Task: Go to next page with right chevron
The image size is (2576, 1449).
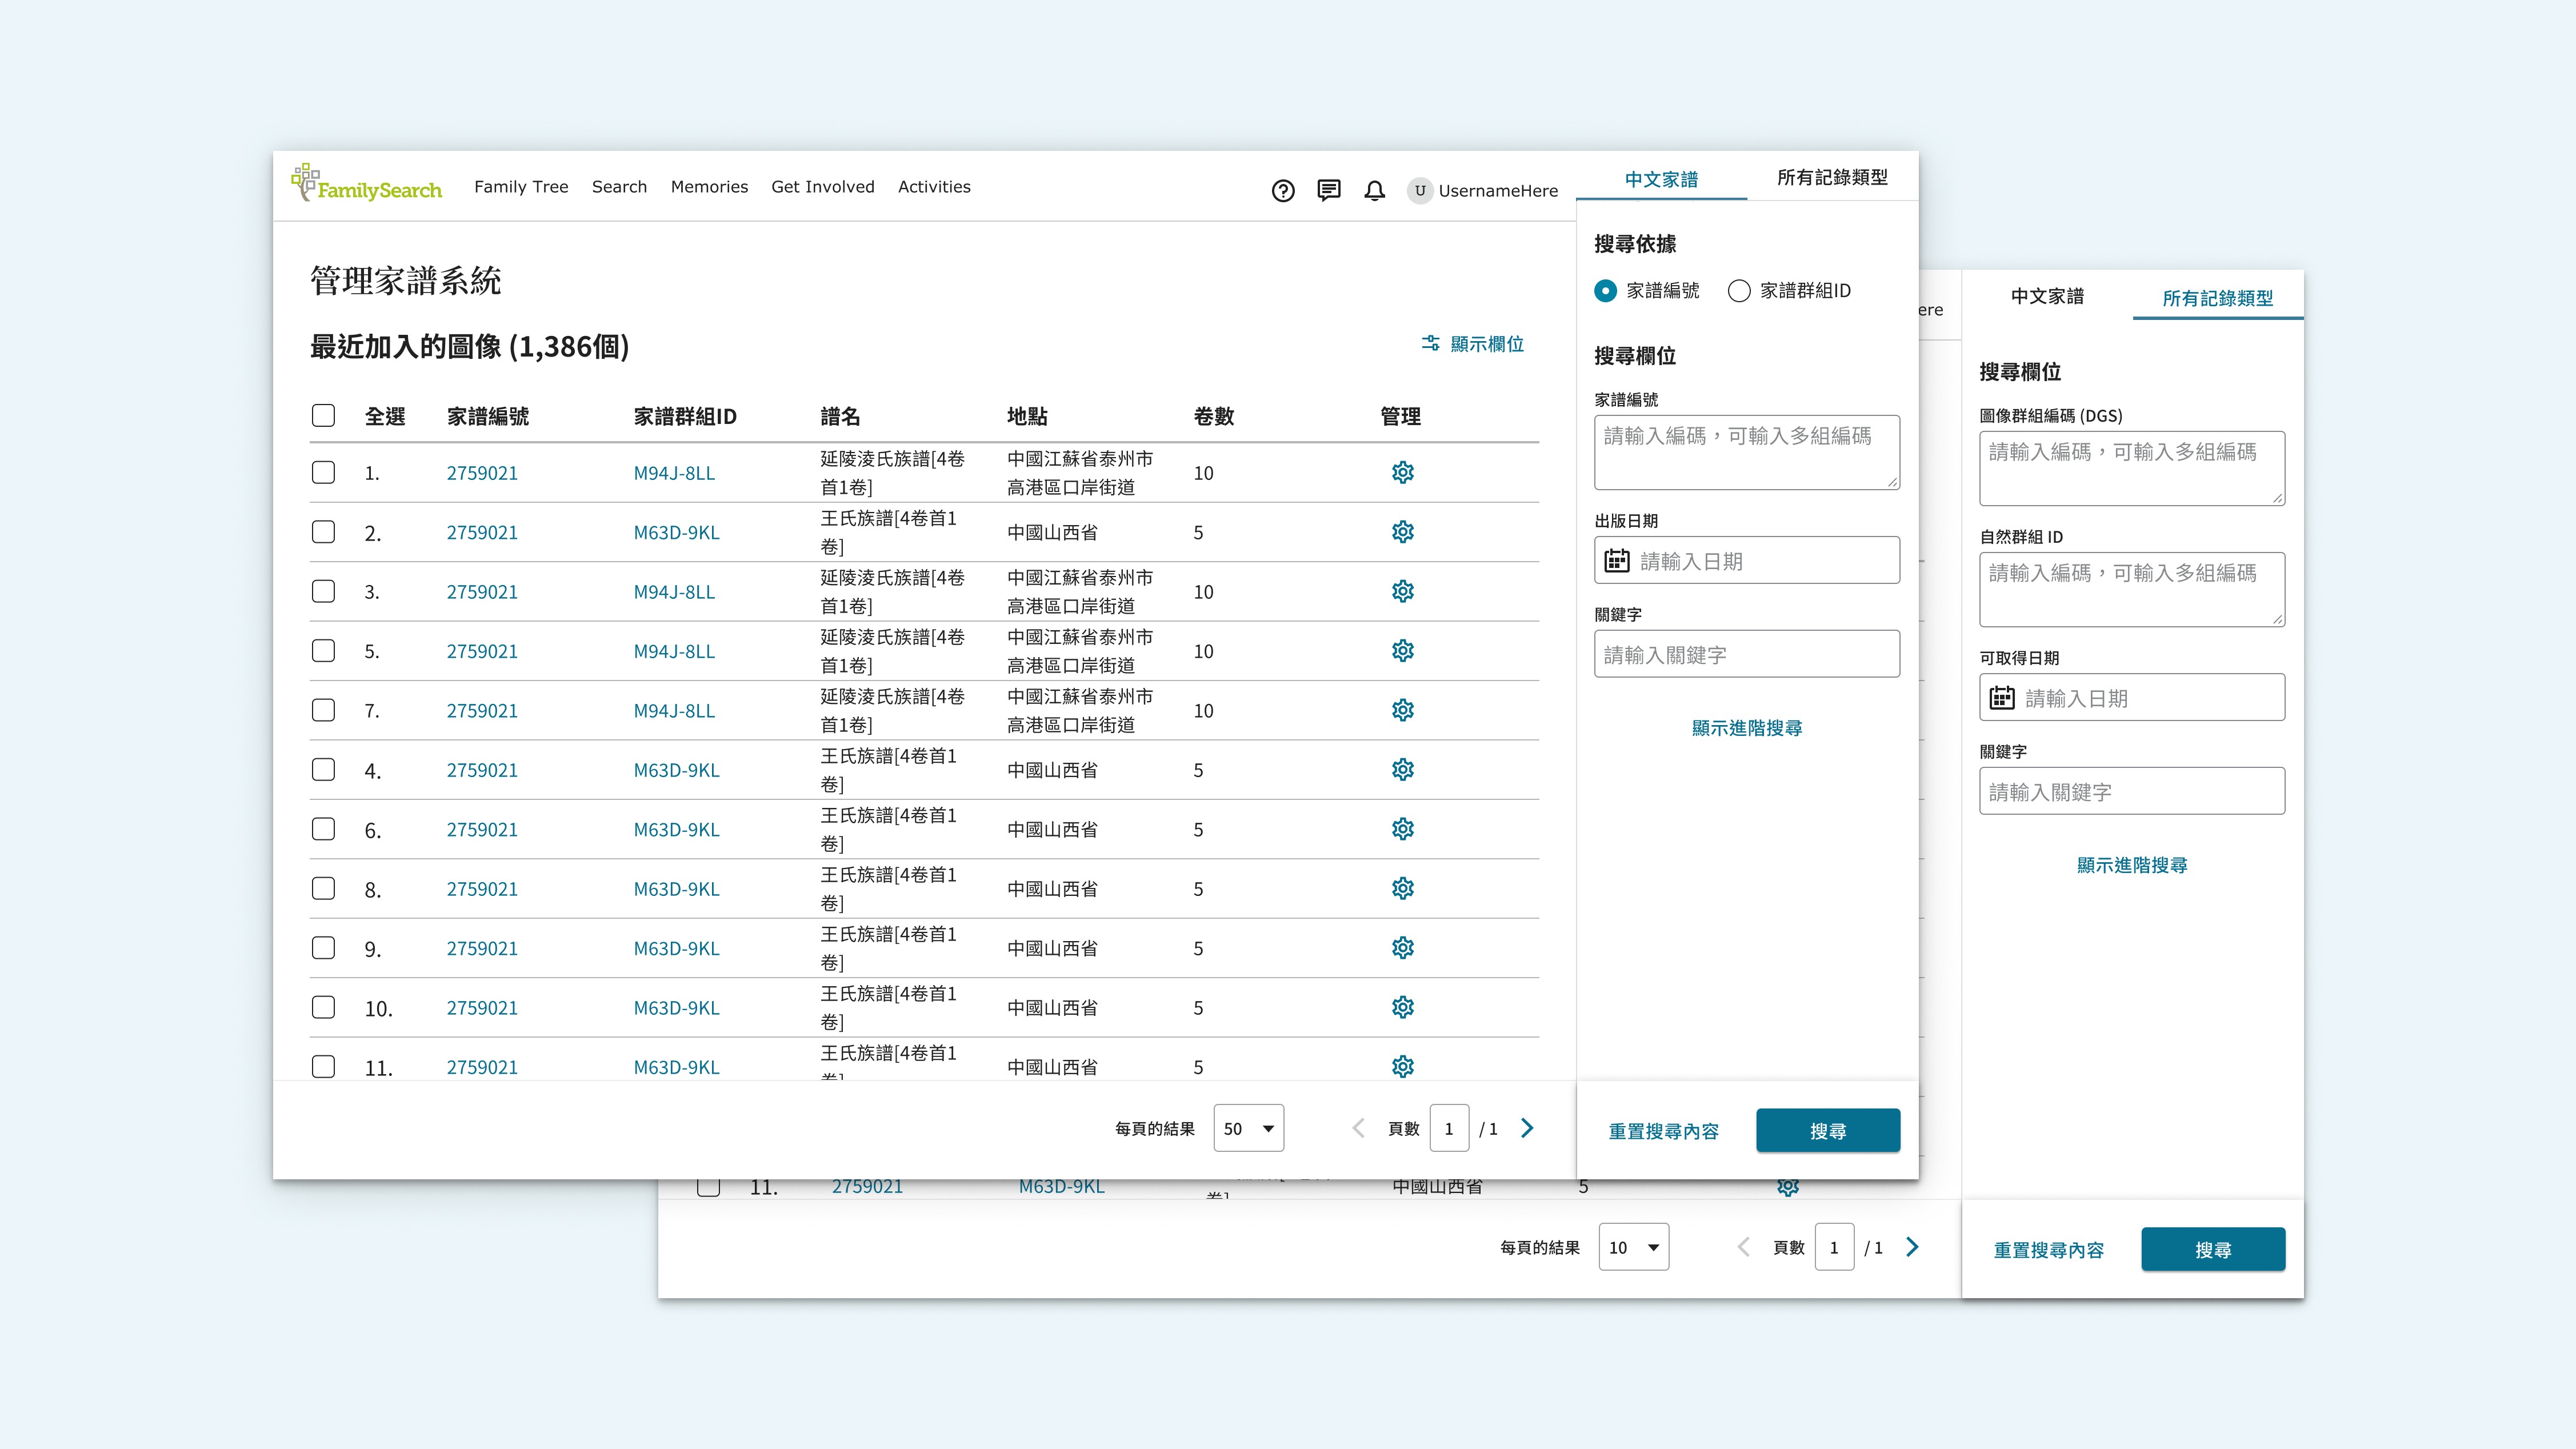Action: (1527, 1128)
